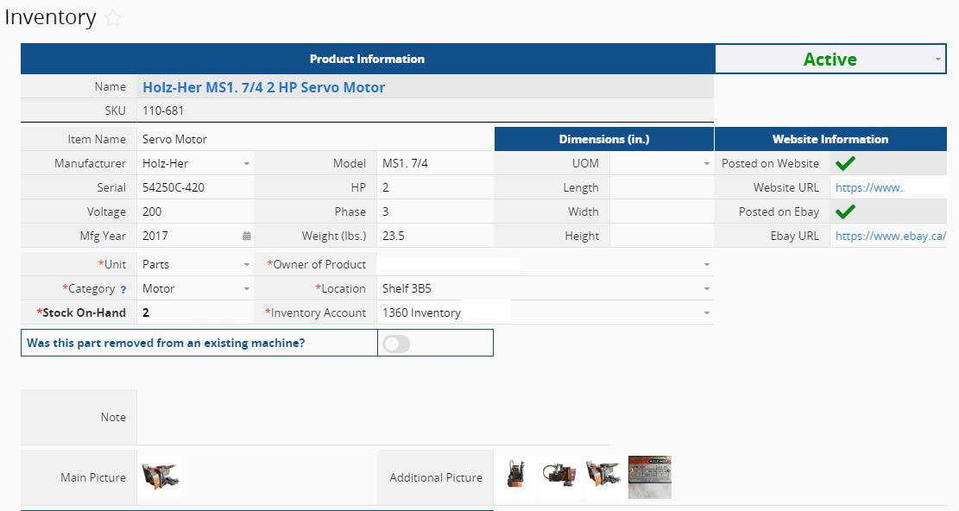The height and width of the screenshot is (511, 959).
Task: Click the Product Information header
Action: point(367,59)
